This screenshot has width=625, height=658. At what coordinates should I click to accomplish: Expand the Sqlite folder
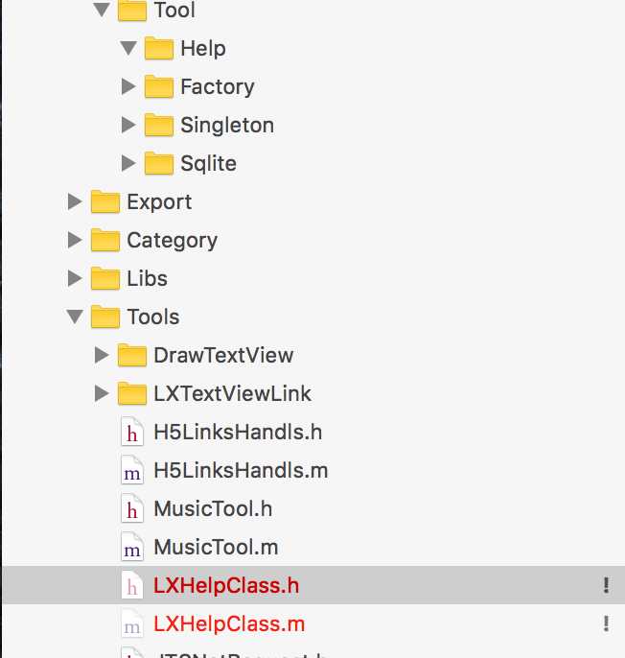[128, 163]
